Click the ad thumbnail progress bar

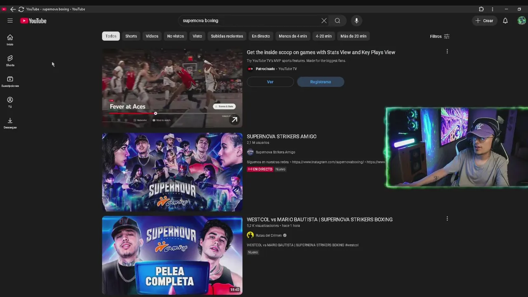pos(172,113)
